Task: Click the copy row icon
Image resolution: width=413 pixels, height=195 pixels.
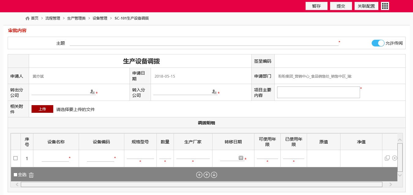Action: [x=387, y=158]
